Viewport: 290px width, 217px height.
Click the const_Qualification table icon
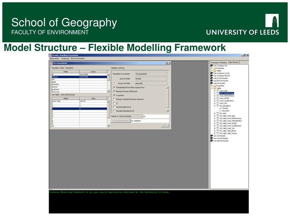[217, 101]
